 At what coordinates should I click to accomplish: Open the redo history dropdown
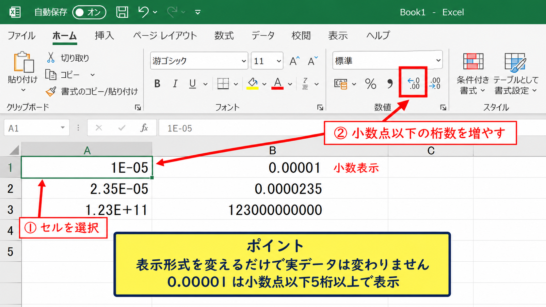click(183, 12)
